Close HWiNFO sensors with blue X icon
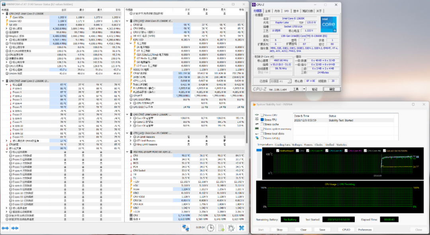The image size is (430, 235). [x=241, y=228]
